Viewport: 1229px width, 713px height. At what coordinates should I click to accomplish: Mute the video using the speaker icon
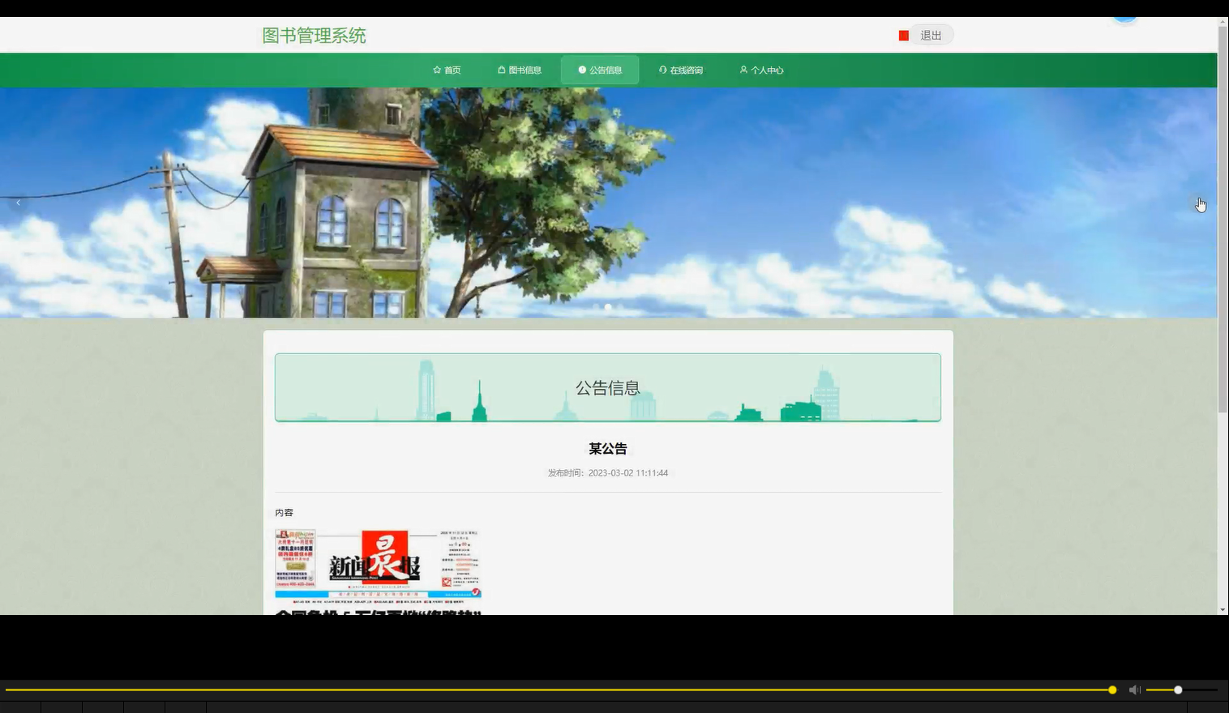(x=1134, y=690)
